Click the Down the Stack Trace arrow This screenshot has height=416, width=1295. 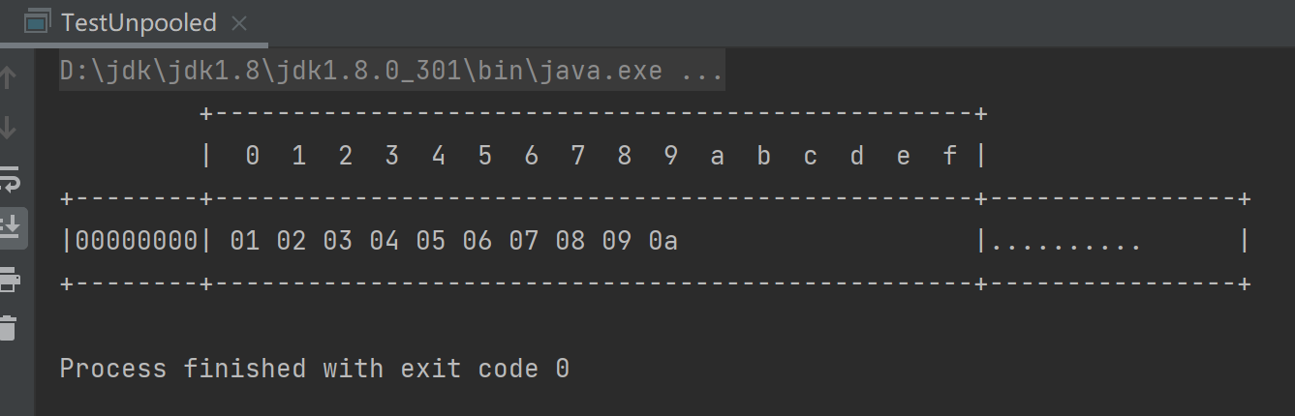click(9, 127)
